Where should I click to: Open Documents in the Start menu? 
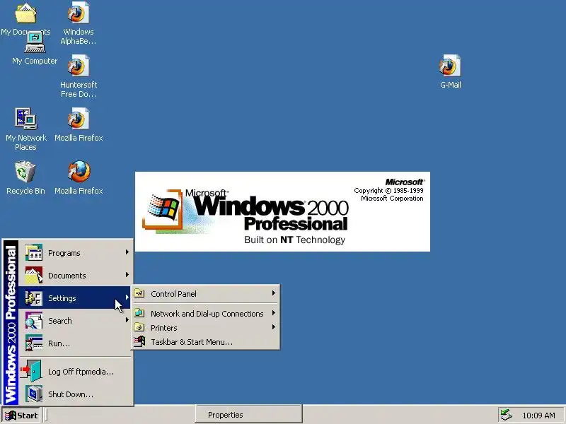(x=75, y=276)
